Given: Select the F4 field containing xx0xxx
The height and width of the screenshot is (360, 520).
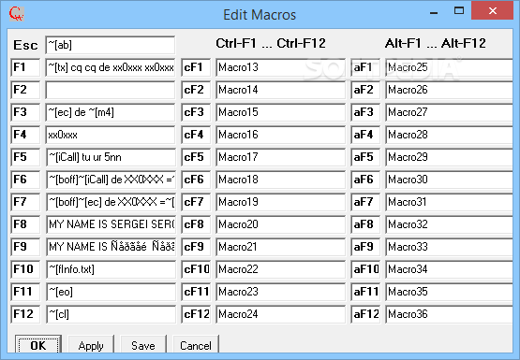Looking at the screenshot, I should 111,135.
